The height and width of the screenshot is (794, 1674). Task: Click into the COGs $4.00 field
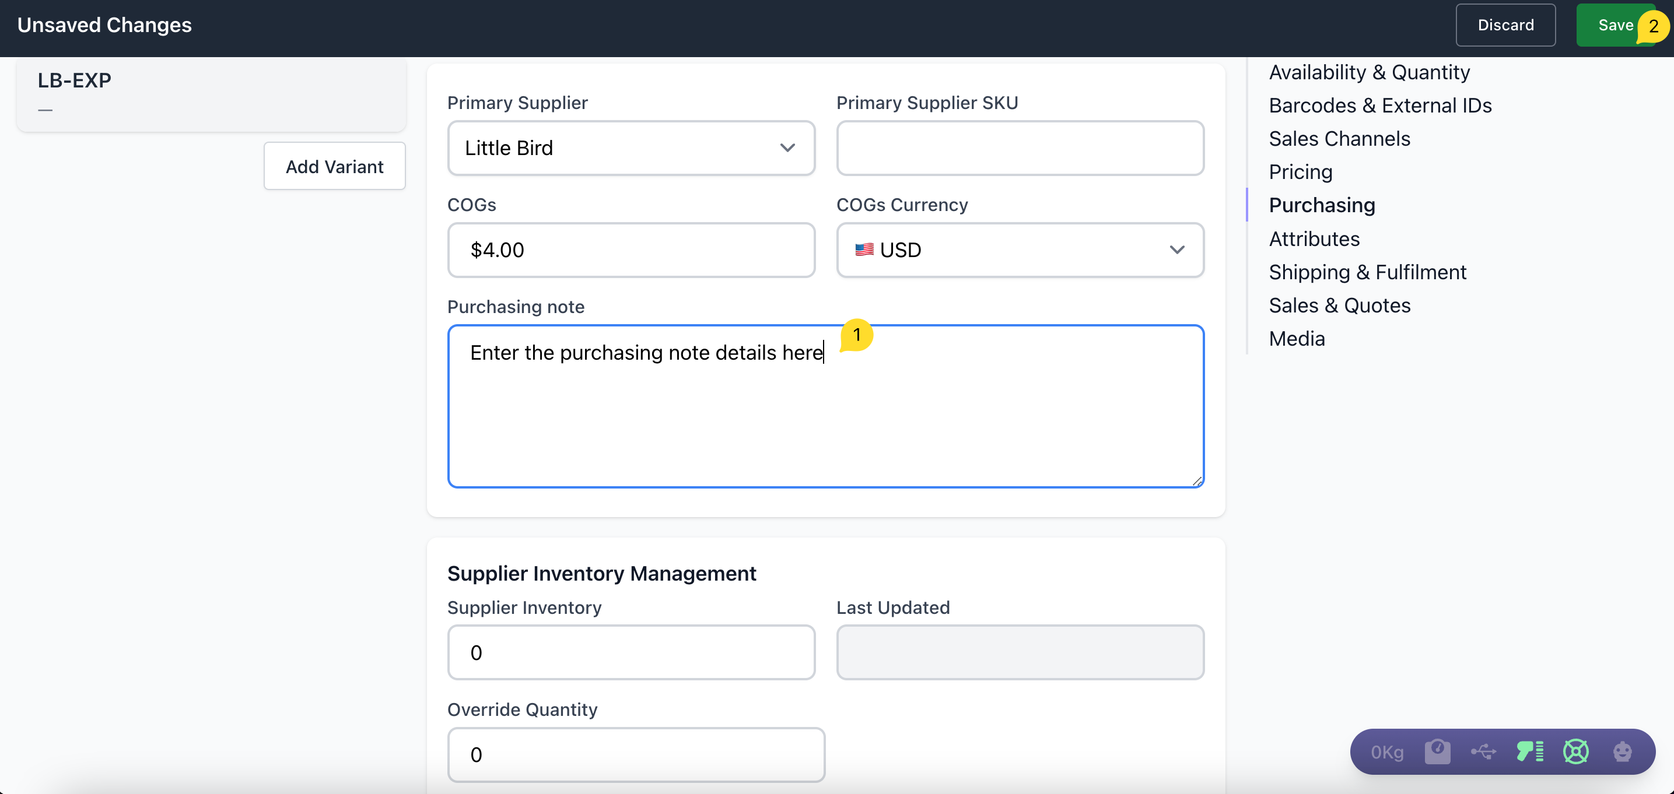tap(631, 250)
